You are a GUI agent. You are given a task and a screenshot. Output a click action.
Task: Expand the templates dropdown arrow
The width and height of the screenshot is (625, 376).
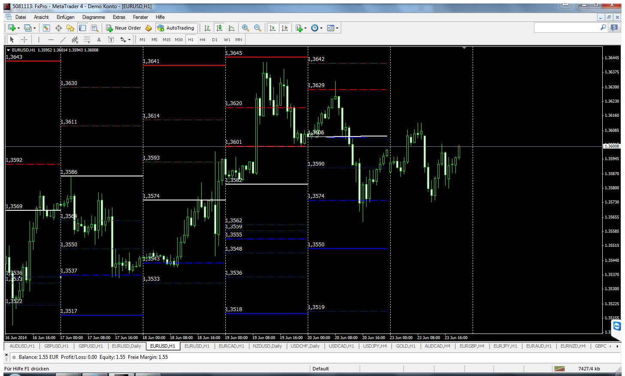337,28
